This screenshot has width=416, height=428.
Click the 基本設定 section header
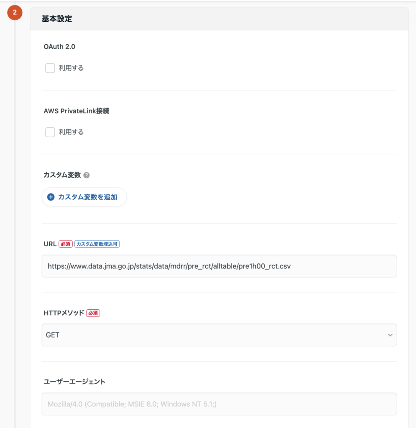click(57, 19)
